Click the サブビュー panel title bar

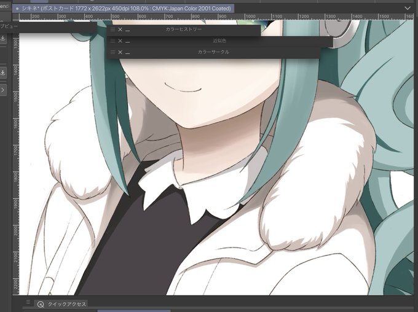click(48, 26)
